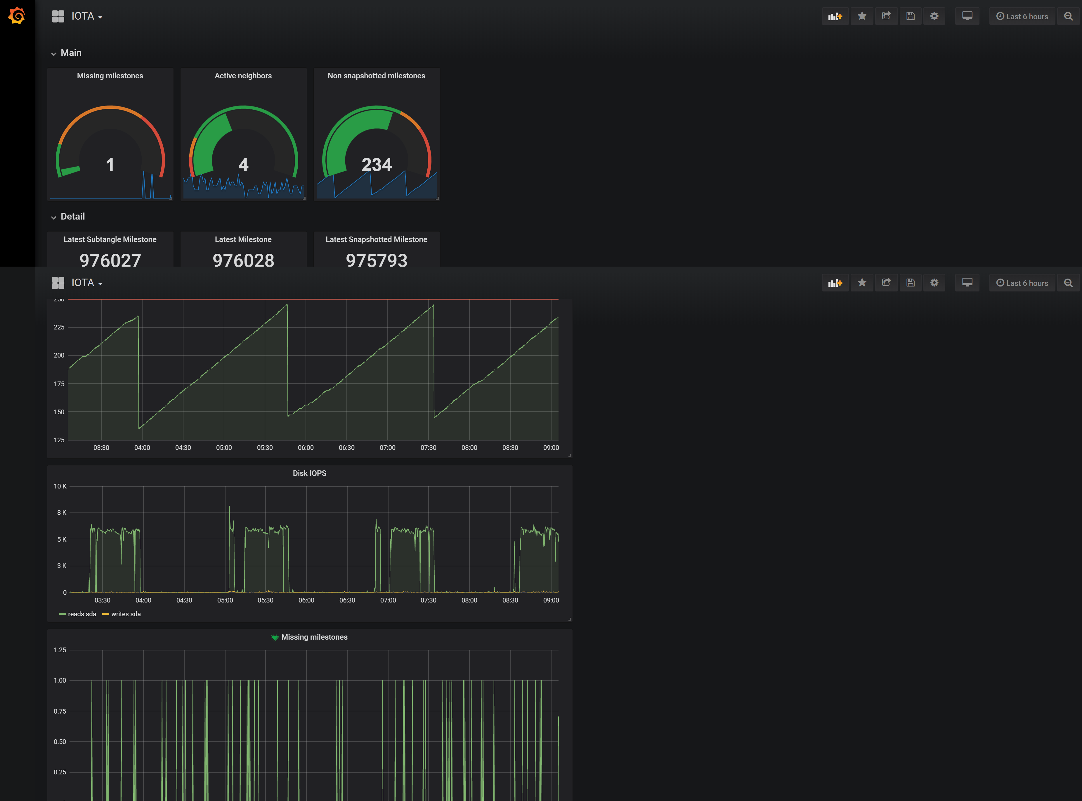Click the yellow writes sda color swatch
Image resolution: width=1082 pixels, height=801 pixels.
click(106, 614)
